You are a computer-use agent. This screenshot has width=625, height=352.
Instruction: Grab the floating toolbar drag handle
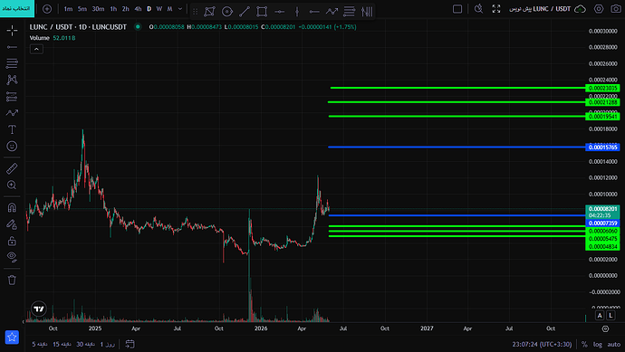click(x=196, y=12)
